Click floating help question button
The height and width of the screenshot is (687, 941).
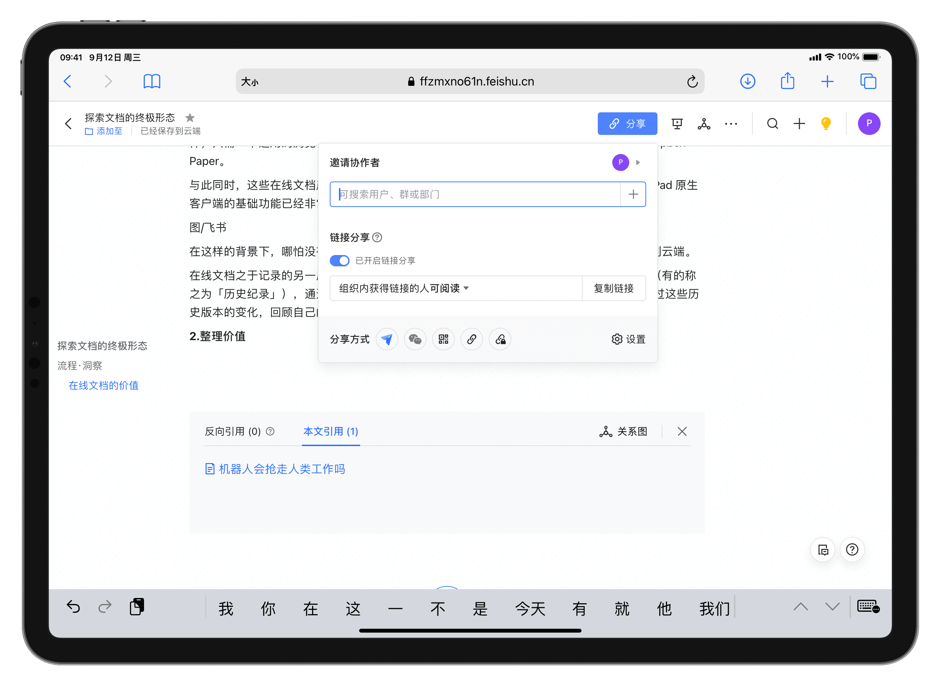852,550
